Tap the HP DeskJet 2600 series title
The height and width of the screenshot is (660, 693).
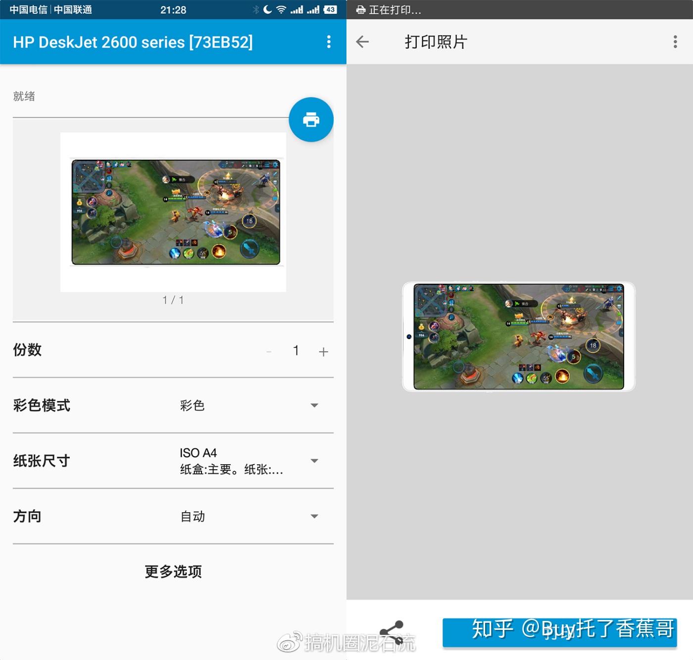click(133, 42)
